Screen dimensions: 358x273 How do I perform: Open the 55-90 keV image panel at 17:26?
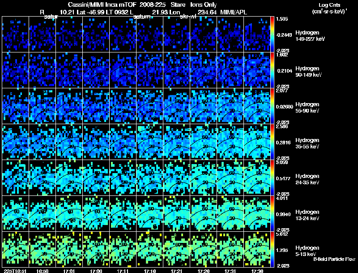(204, 106)
